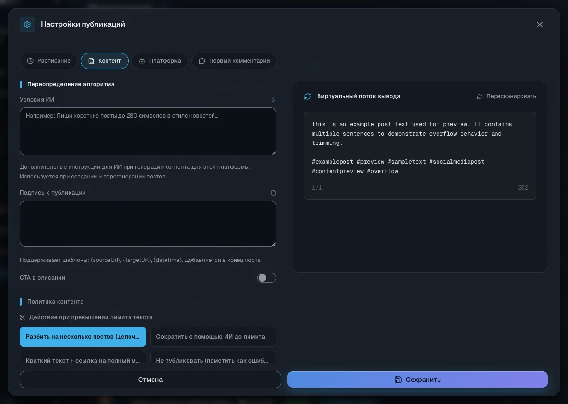This screenshot has height=404, width=568.
Task: Click the refresh icon next to Виртуальный поток вывода
Action: 308,96
